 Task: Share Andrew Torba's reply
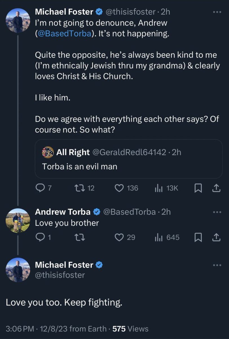point(216,238)
